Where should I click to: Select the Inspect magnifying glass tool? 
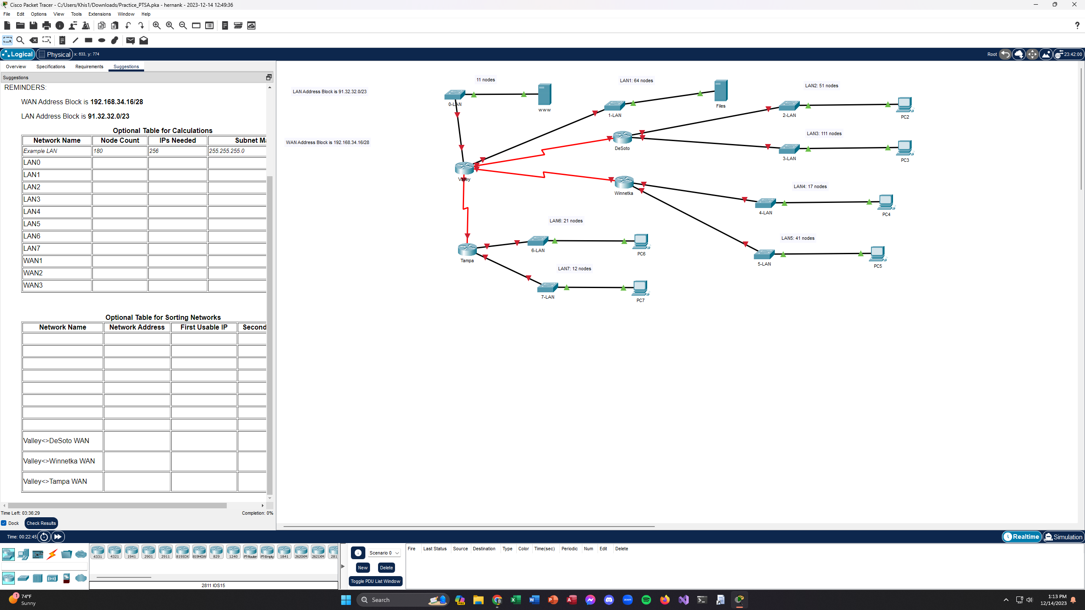pyautogui.click(x=20, y=40)
